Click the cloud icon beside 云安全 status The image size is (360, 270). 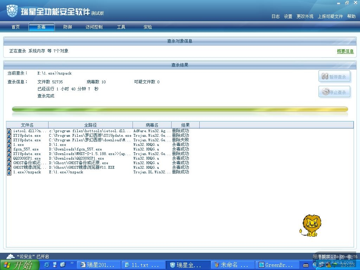click(x=10, y=256)
